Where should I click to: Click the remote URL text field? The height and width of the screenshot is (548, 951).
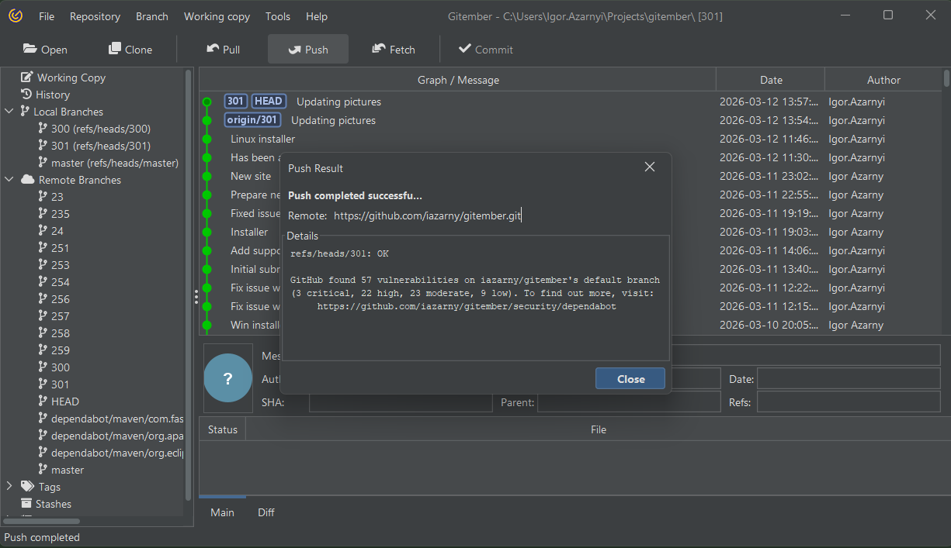tap(427, 215)
